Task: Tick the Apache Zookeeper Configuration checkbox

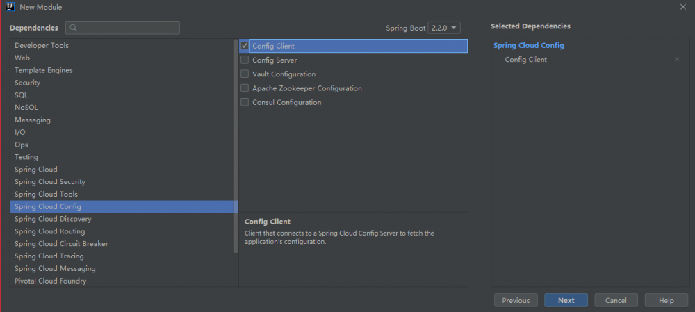Action: pos(244,88)
